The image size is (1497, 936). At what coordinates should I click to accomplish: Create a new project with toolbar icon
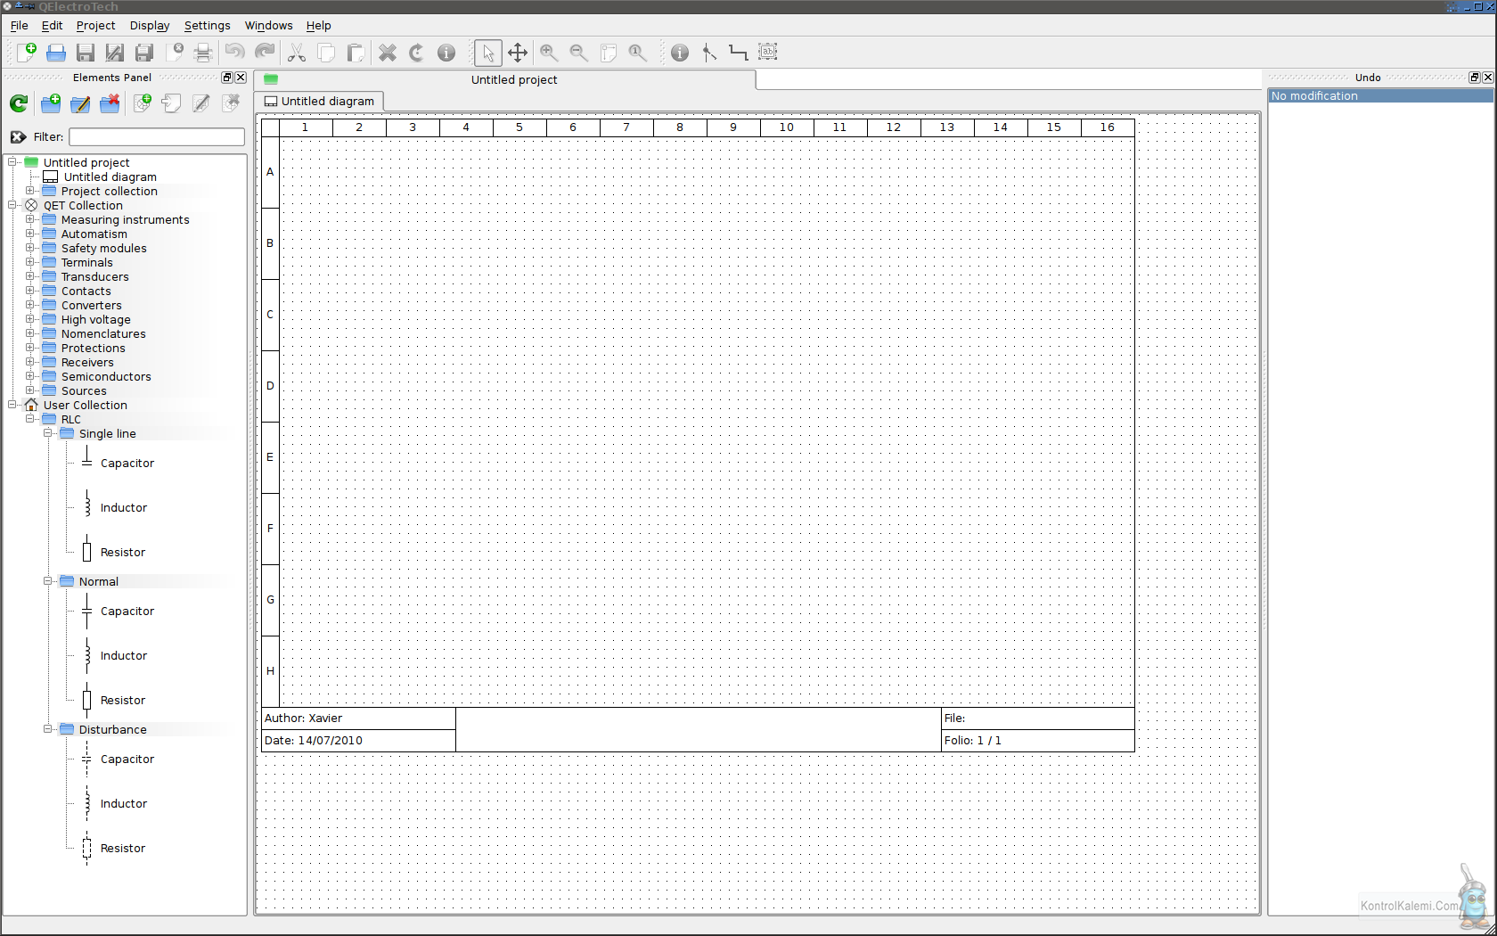(26, 53)
